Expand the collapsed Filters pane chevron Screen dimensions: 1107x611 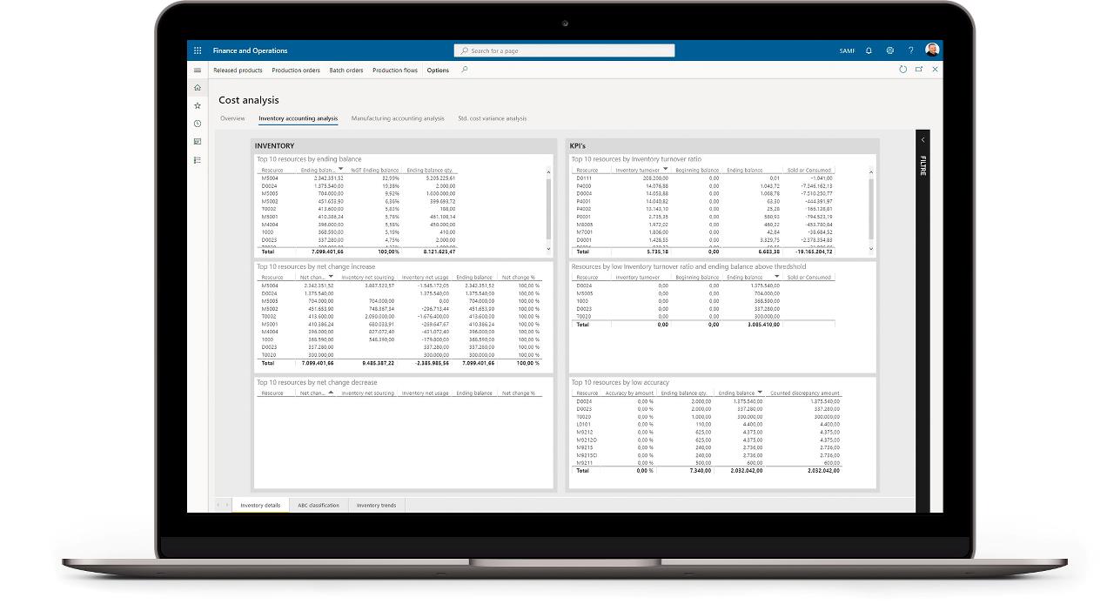pyautogui.click(x=922, y=140)
